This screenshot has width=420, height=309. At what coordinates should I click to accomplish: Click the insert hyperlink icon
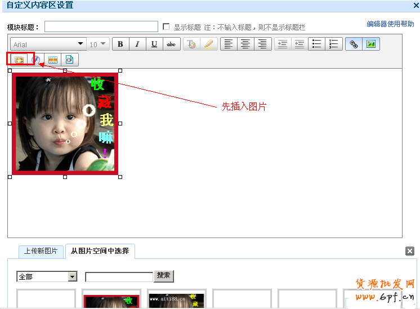click(x=354, y=44)
